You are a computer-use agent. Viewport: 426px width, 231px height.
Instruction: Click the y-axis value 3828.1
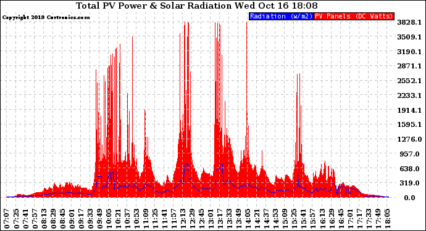pos(409,22)
